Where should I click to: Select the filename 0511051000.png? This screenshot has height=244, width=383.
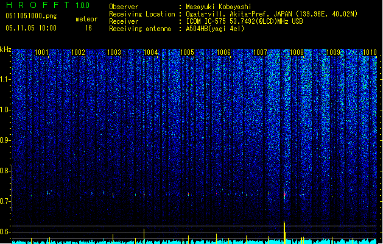(x=31, y=16)
